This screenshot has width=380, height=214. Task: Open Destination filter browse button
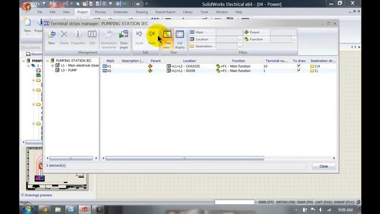point(240,46)
